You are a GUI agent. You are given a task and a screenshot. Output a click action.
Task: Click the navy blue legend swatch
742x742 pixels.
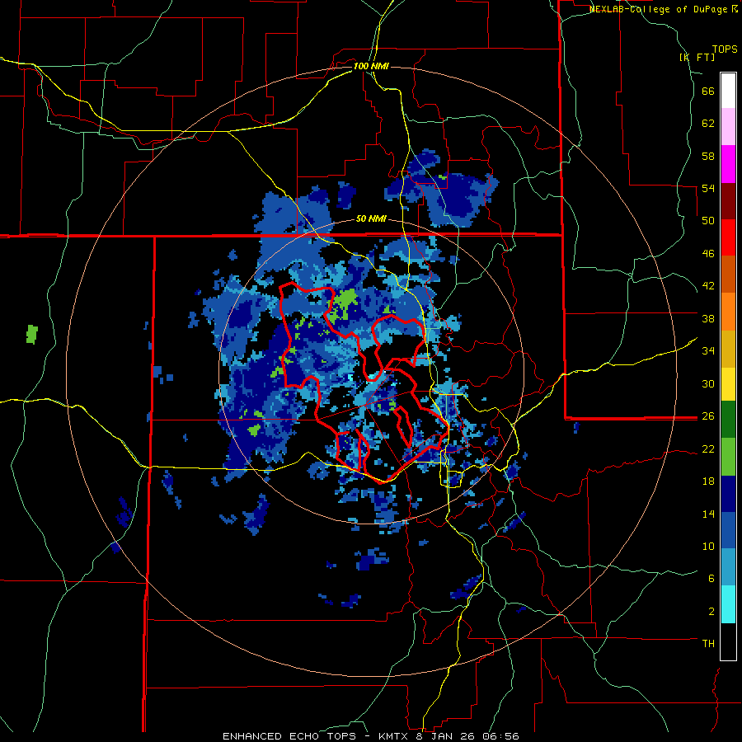point(728,494)
